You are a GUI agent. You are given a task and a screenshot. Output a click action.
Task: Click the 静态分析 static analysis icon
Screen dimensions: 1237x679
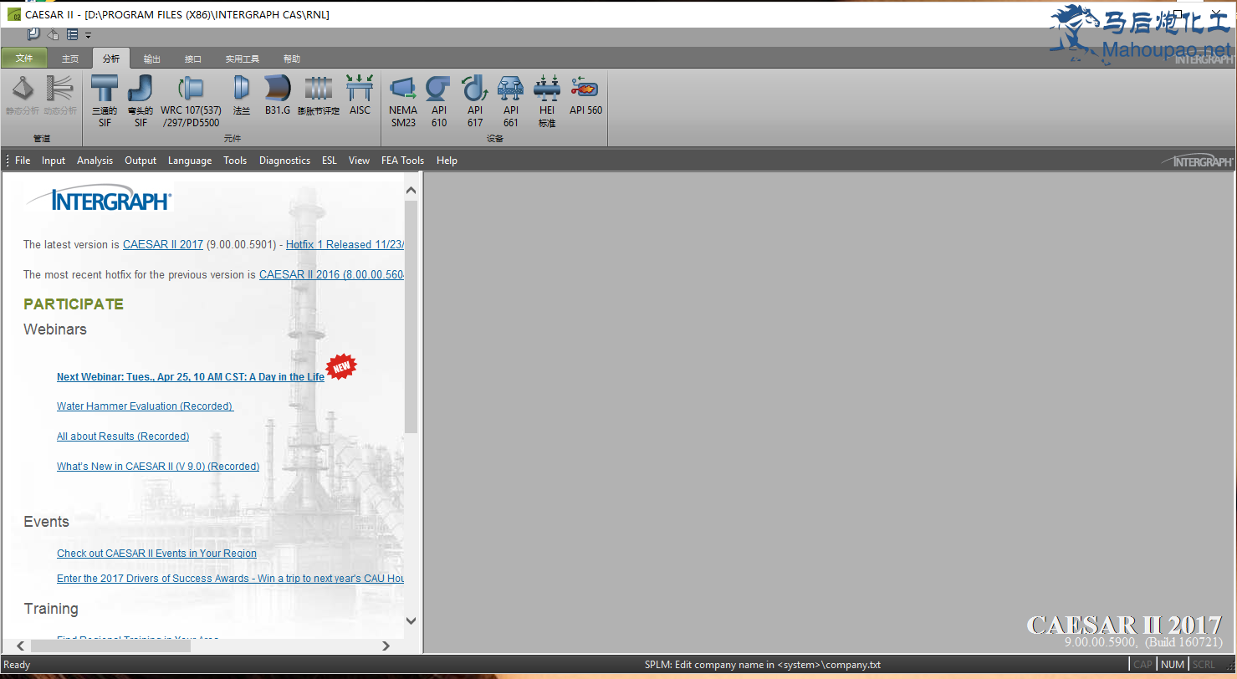pyautogui.click(x=23, y=95)
